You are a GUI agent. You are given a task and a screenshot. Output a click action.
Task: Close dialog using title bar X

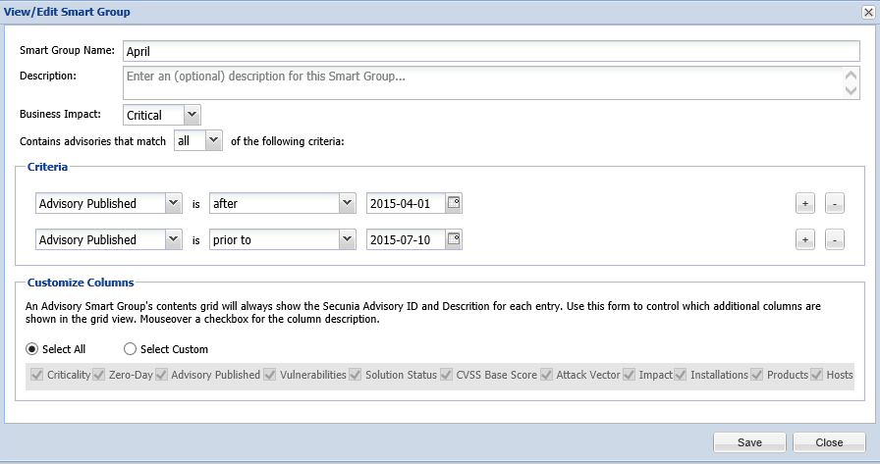(x=867, y=12)
